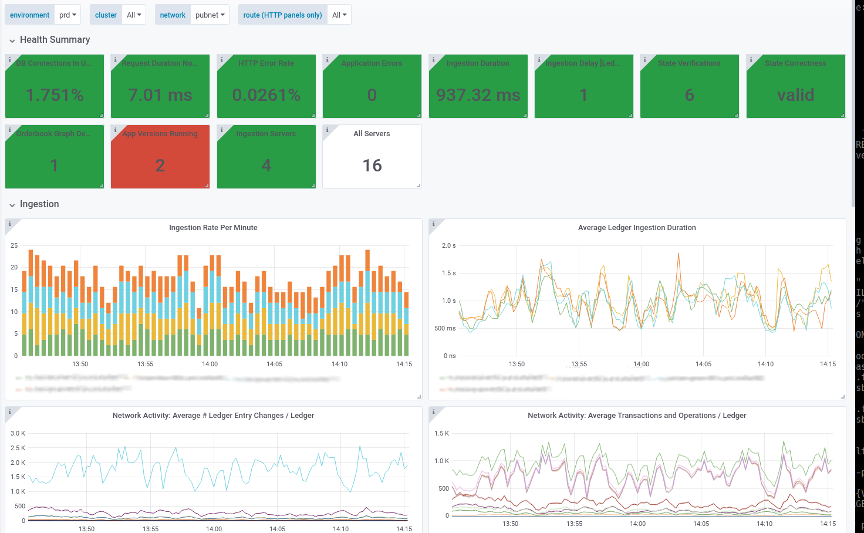Click the Ingestion Rate Per Minute title
The image size is (864, 533).
213,227
